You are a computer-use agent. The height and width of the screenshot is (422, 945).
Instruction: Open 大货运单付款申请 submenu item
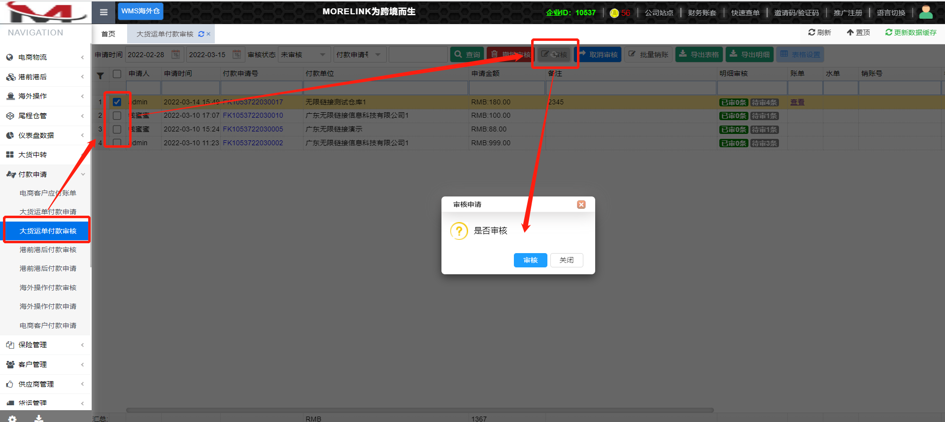coord(48,212)
